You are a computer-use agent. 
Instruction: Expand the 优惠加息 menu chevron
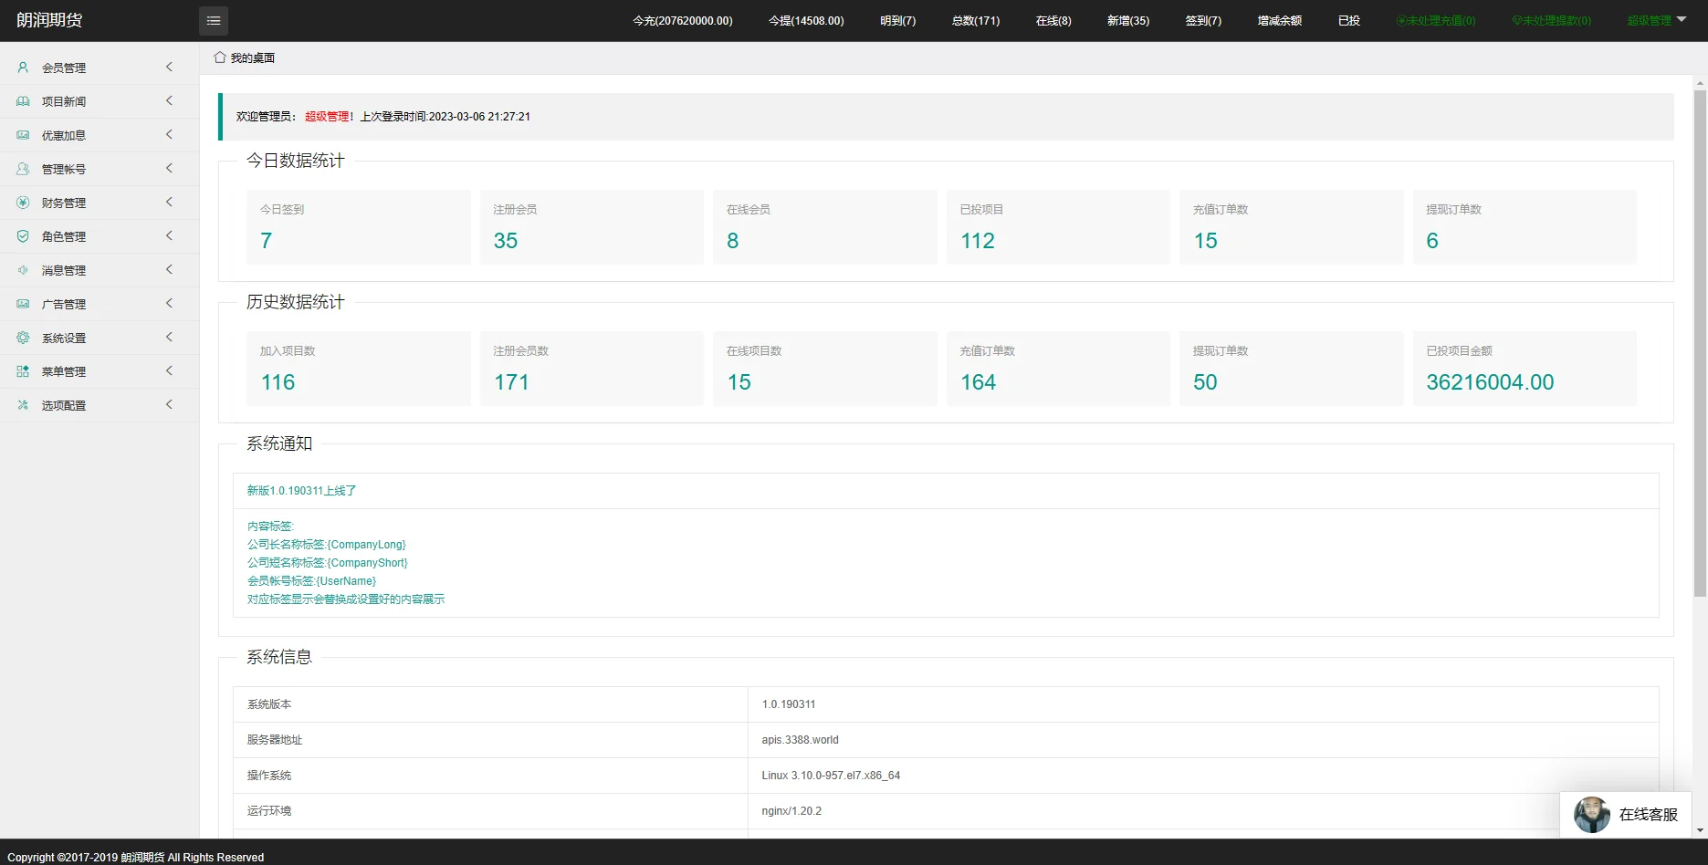(169, 135)
